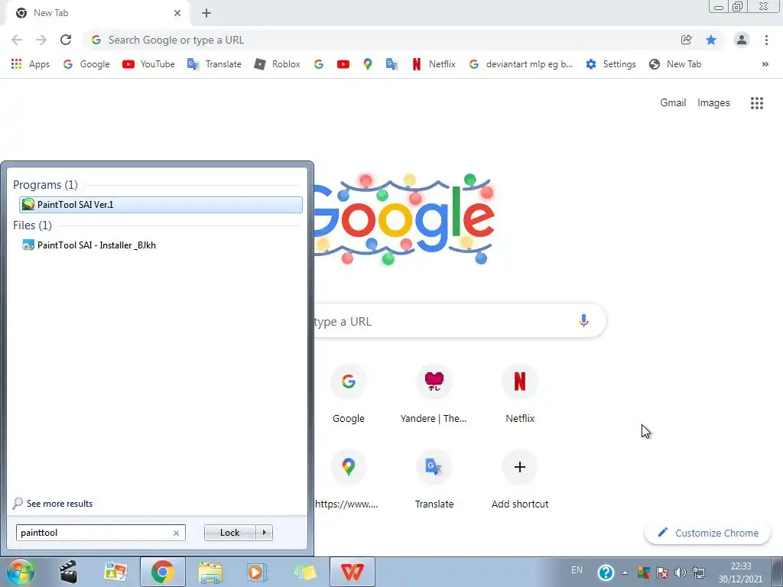Open the media player taskbar icon
This screenshot has width=783, height=587.
point(257,572)
